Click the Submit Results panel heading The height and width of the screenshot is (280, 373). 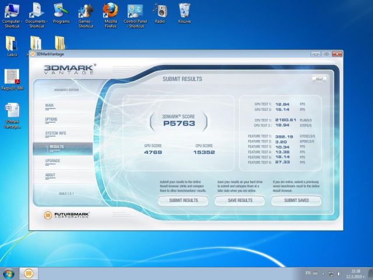(x=182, y=79)
